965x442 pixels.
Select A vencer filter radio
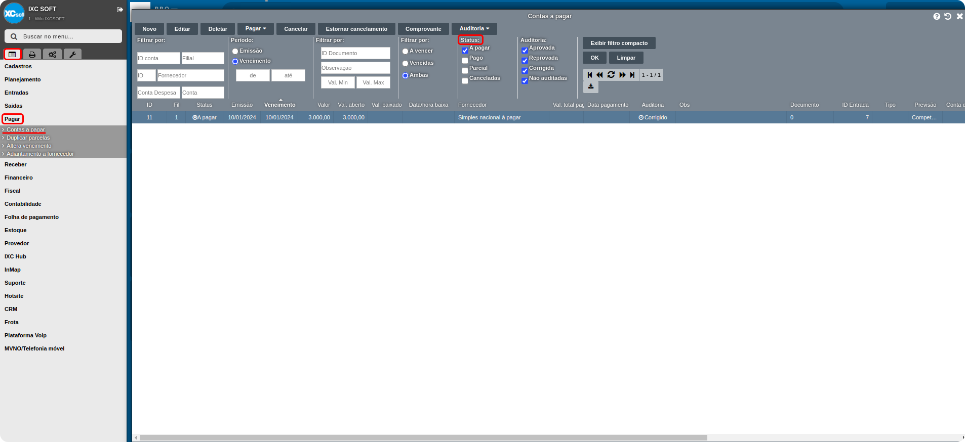click(x=405, y=52)
